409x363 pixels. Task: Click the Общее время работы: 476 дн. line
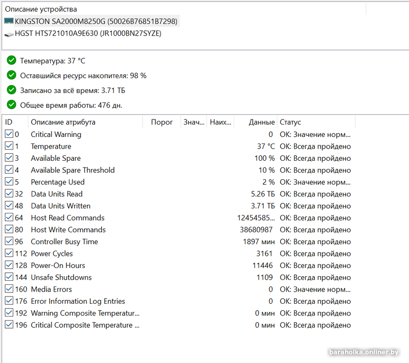tap(71, 105)
